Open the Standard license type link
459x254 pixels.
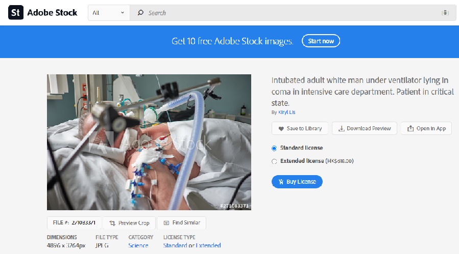click(x=175, y=245)
